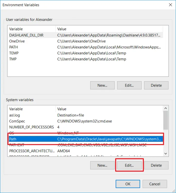The width and height of the screenshot is (176, 193).
Task: Select the user PATH variable row
Action: click(86, 47)
